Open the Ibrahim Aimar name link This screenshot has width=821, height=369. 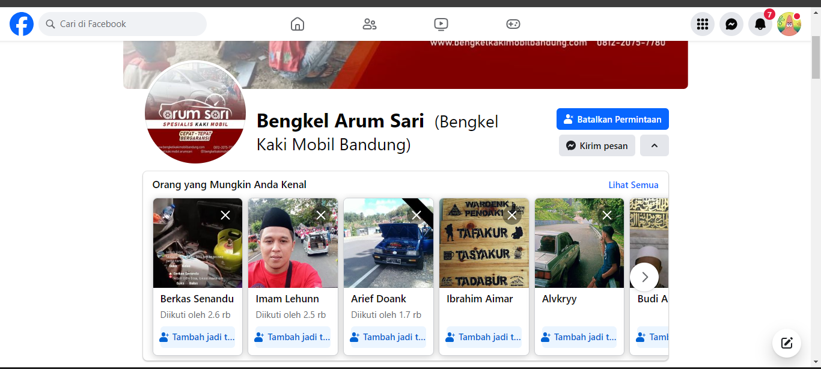[480, 299]
